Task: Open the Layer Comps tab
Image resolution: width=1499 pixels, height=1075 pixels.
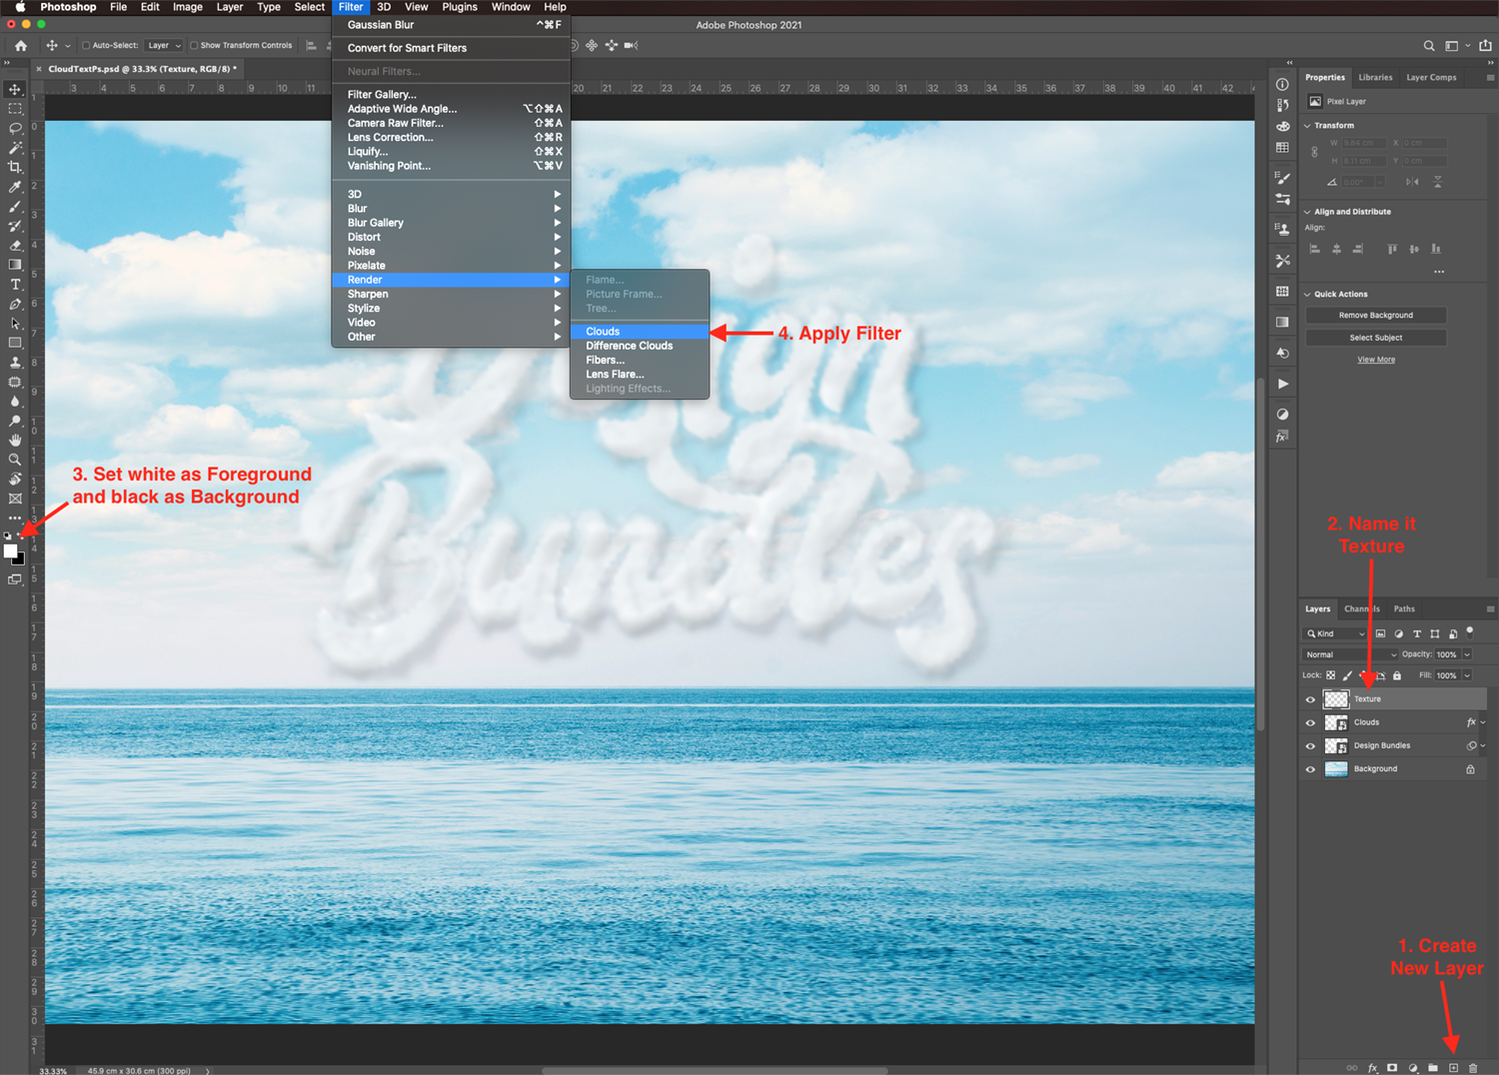Action: click(x=1431, y=77)
